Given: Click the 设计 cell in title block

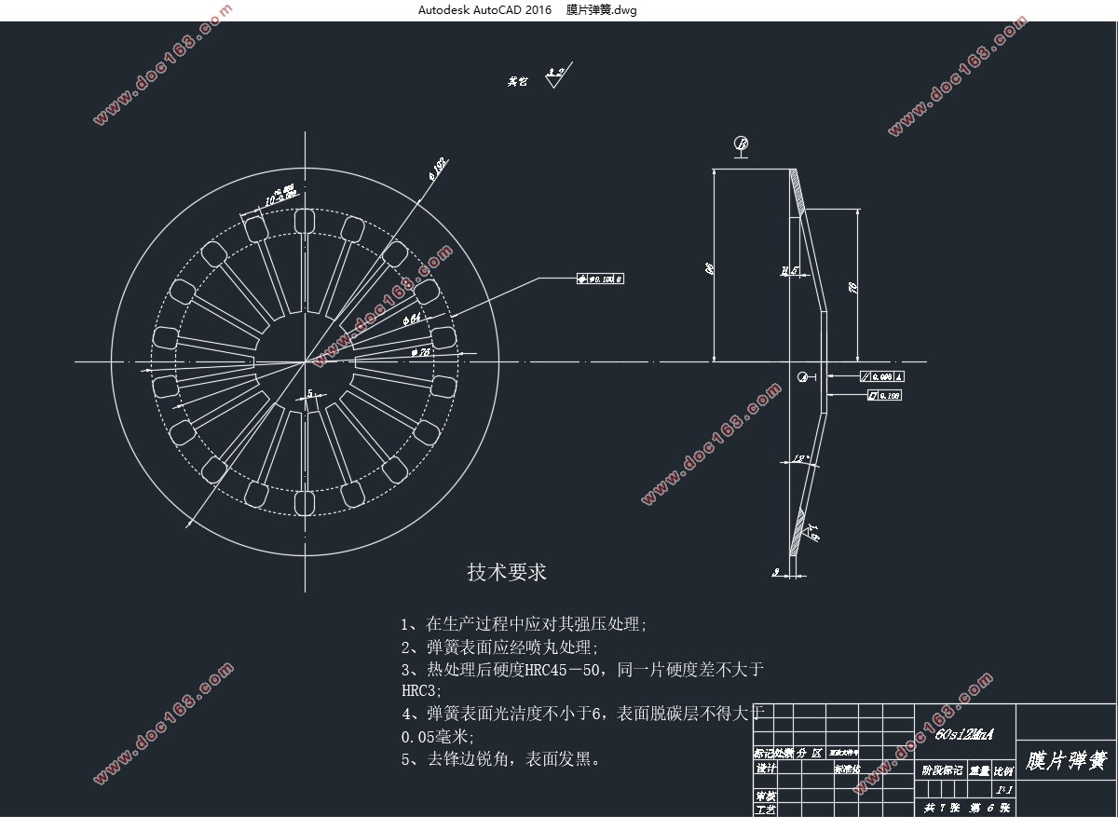Looking at the screenshot, I should coord(766,769).
